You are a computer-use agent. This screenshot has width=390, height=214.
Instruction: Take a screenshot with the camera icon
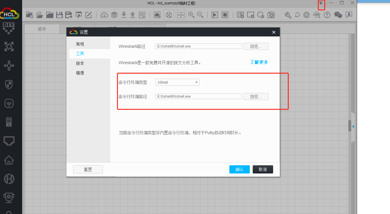pos(271,15)
